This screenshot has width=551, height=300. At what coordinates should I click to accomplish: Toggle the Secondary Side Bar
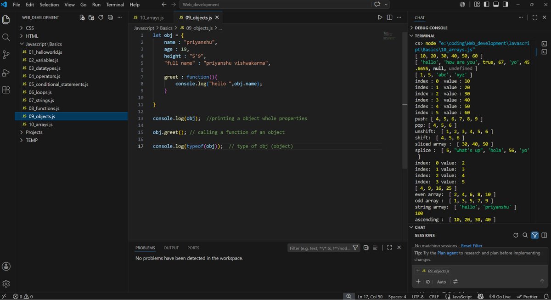[506, 5]
